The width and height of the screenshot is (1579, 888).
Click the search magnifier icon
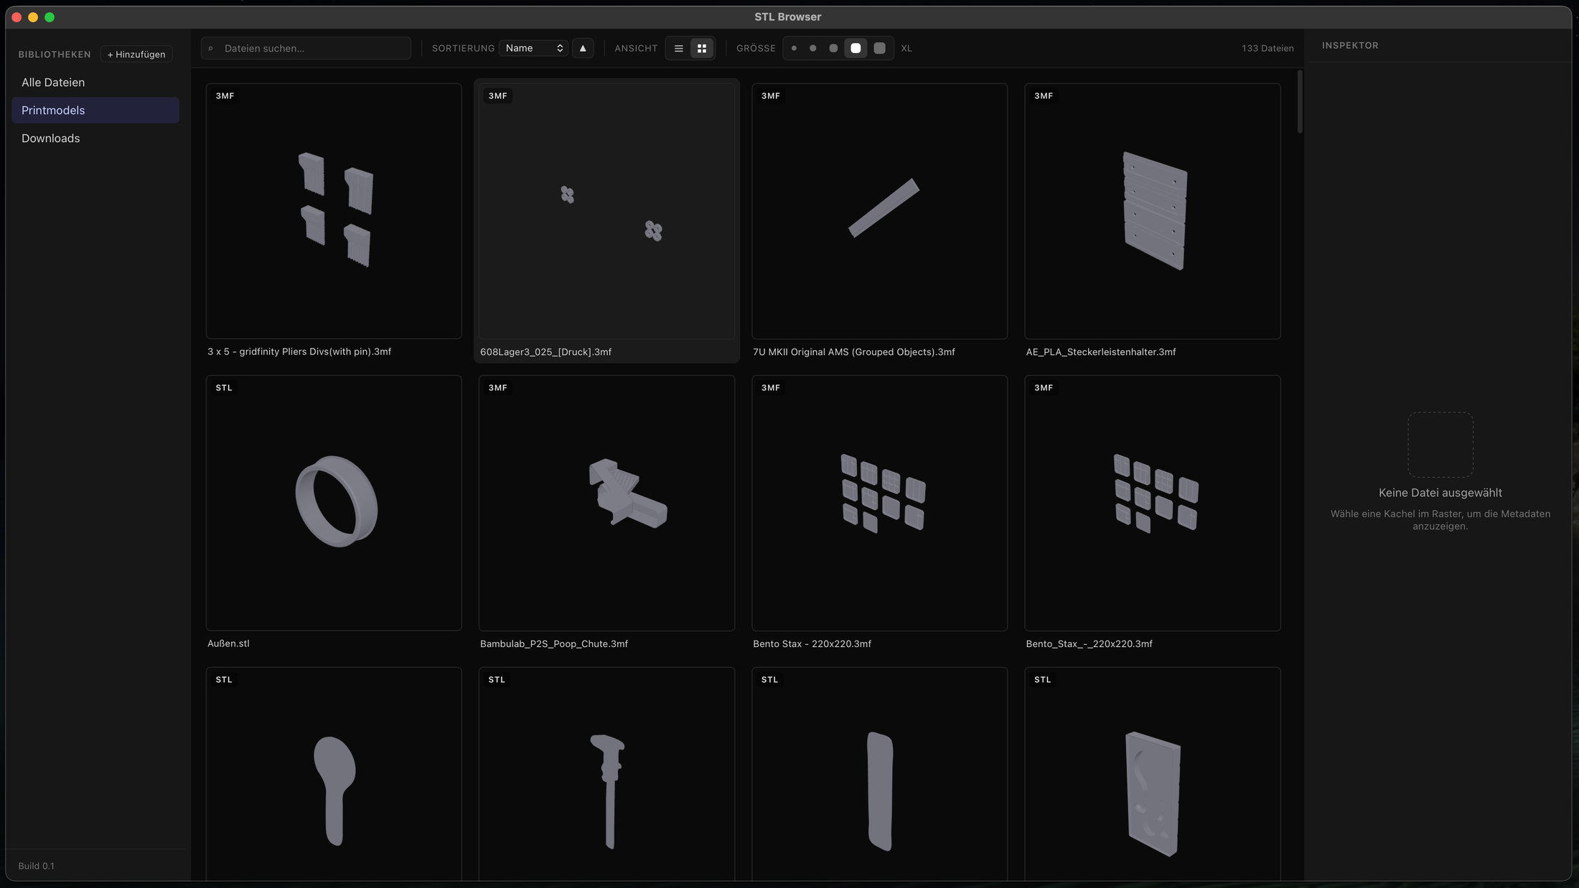[x=211, y=49]
